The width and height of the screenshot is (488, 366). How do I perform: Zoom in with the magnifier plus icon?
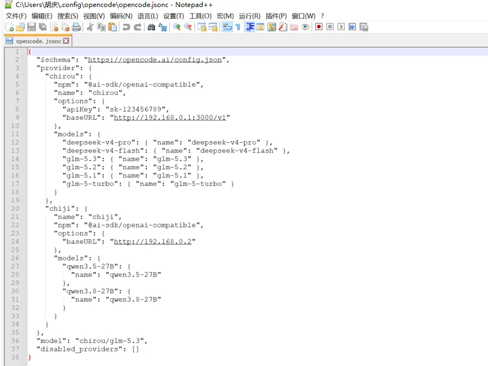click(x=176, y=27)
